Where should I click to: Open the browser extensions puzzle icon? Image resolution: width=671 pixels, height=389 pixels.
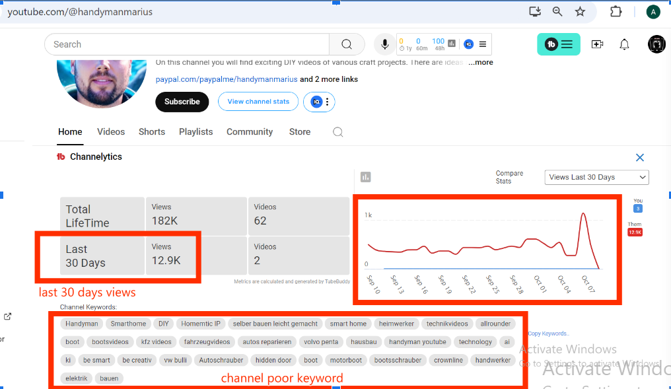[x=616, y=11]
